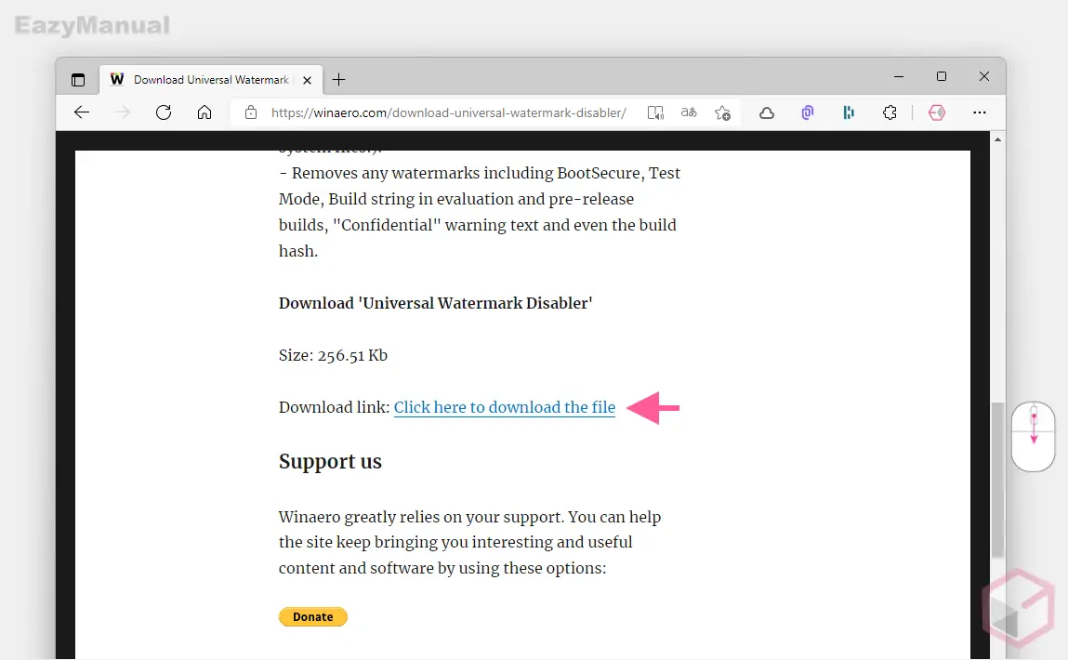This screenshot has width=1068, height=660.
Task: Open the Settings and more menu
Action: [x=980, y=112]
